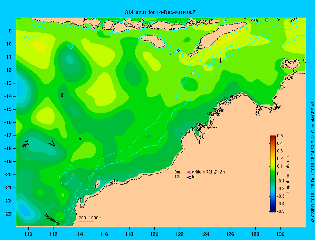
Task: Click the map title OM_an01 for 14-Dec-2018 00Z
Action: tap(160, 12)
